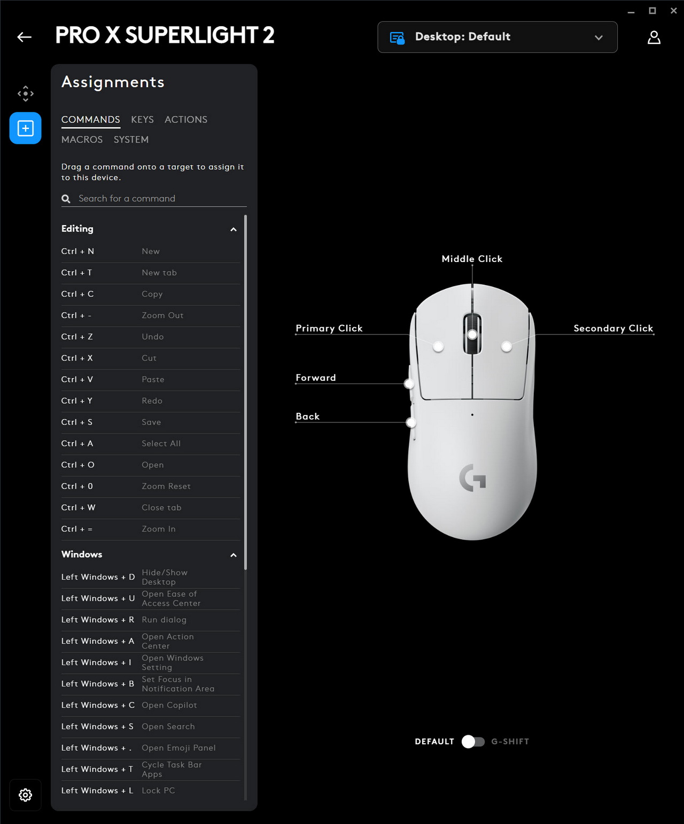This screenshot has width=684, height=824.
Task: Select Left Windows + B Notification Area focus
Action: tap(151, 684)
